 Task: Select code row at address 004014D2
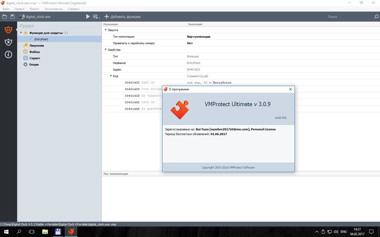[132, 102]
